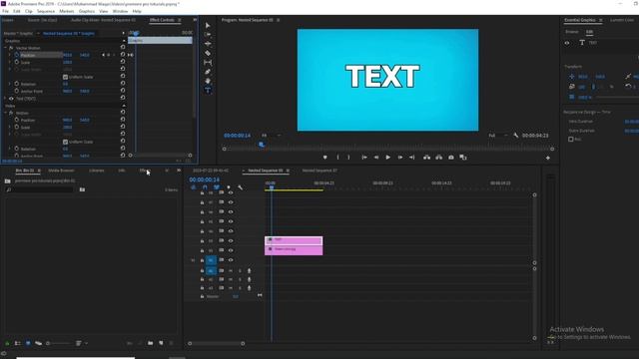
Task: Click the Extract button
Action: pos(439,158)
